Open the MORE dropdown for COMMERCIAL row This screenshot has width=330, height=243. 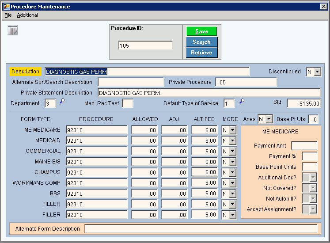[233, 151]
